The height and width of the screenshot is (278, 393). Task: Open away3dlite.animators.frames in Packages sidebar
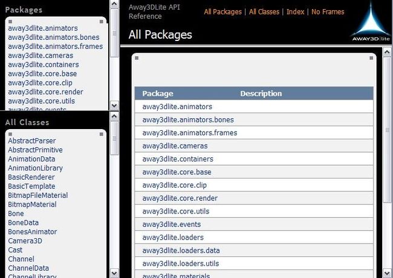tap(56, 46)
